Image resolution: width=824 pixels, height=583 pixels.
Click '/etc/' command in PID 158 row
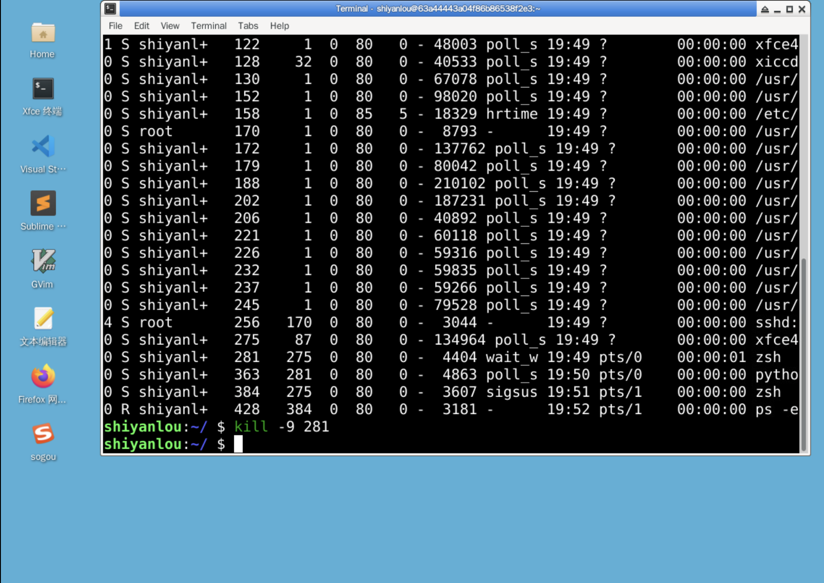pyautogui.click(x=776, y=114)
